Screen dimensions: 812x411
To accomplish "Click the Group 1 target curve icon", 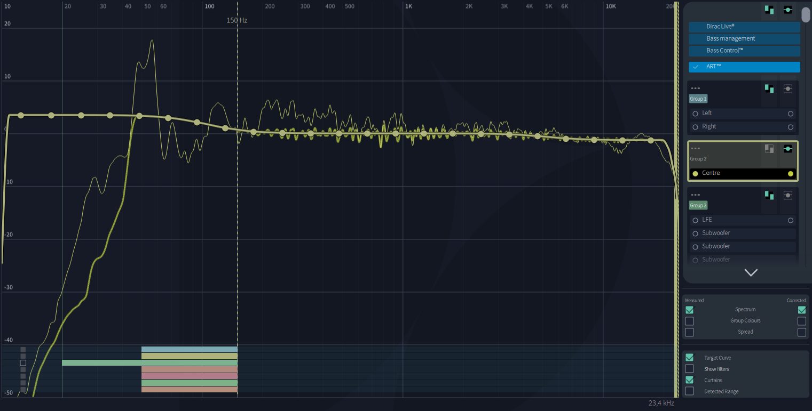I will coord(769,89).
